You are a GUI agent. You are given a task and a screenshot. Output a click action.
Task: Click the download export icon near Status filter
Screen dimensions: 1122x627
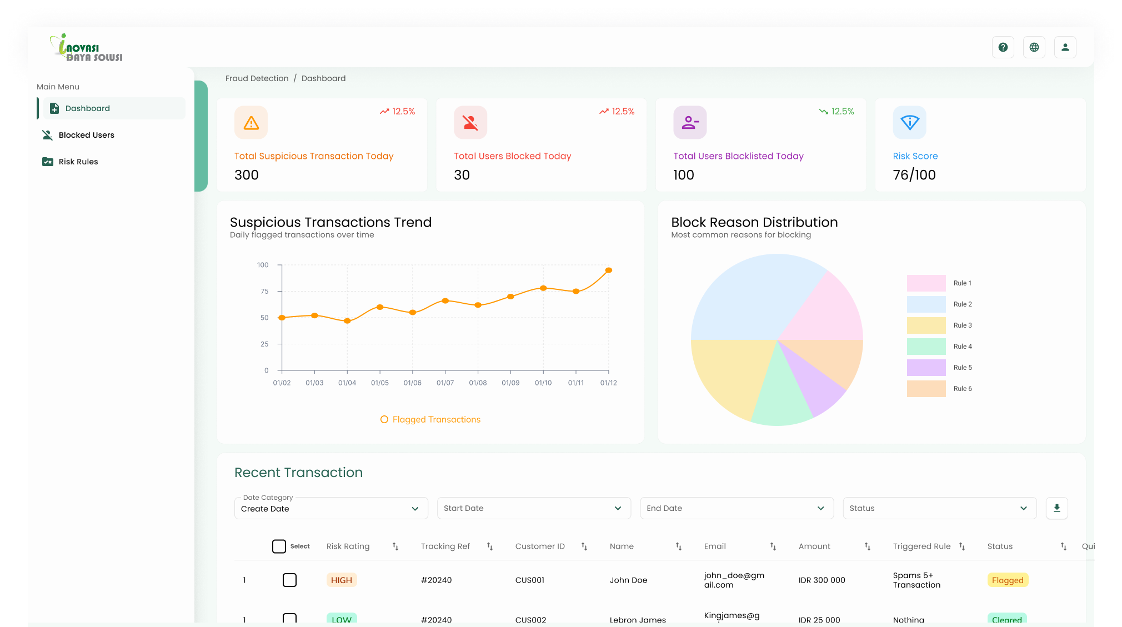click(1056, 508)
